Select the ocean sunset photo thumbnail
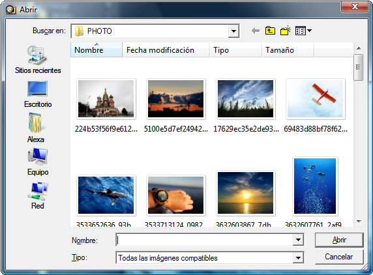The height and width of the screenshot is (275, 373). pos(245,193)
